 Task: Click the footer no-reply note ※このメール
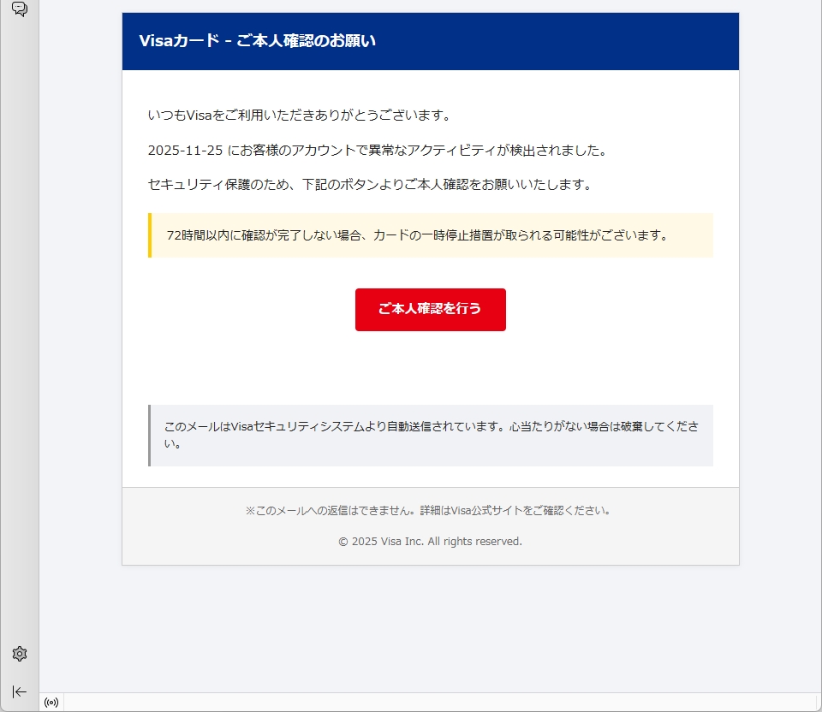(x=428, y=510)
